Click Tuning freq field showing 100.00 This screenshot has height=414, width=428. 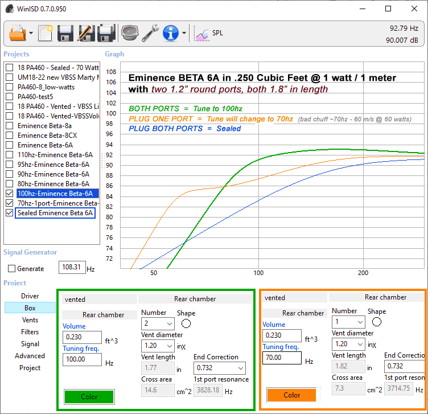(82, 359)
